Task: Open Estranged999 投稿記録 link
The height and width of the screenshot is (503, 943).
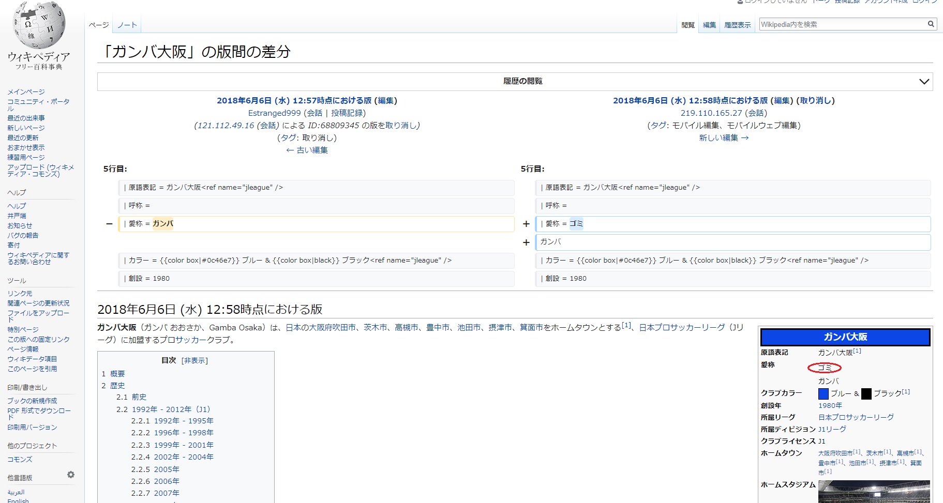Action: click(x=347, y=113)
